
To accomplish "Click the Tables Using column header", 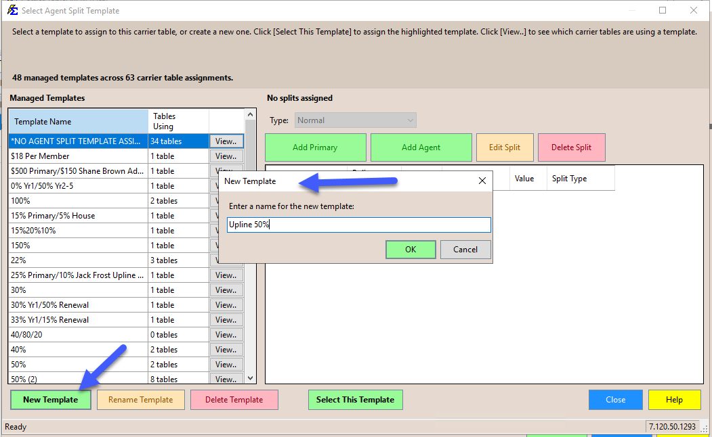I will point(178,122).
